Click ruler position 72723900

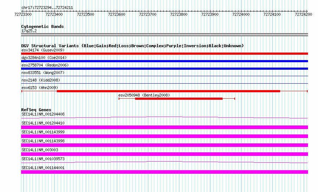[x=210, y=14]
